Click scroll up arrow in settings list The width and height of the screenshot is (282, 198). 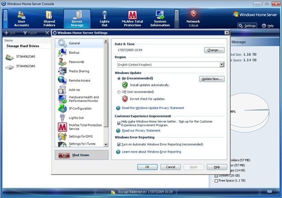[106, 41]
